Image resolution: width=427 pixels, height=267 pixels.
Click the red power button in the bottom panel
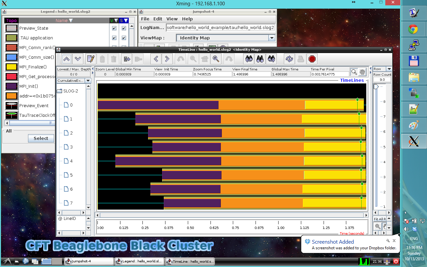click(396, 261)
